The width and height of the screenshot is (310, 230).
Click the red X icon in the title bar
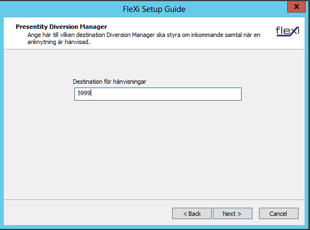pyautogui.click(x=296, y=7)
